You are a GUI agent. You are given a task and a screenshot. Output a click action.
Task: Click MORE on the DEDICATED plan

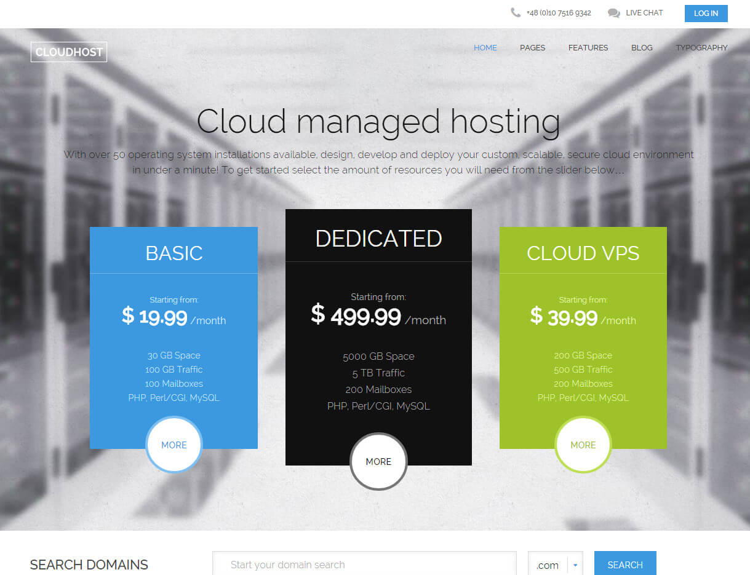(x=378, y=461)
